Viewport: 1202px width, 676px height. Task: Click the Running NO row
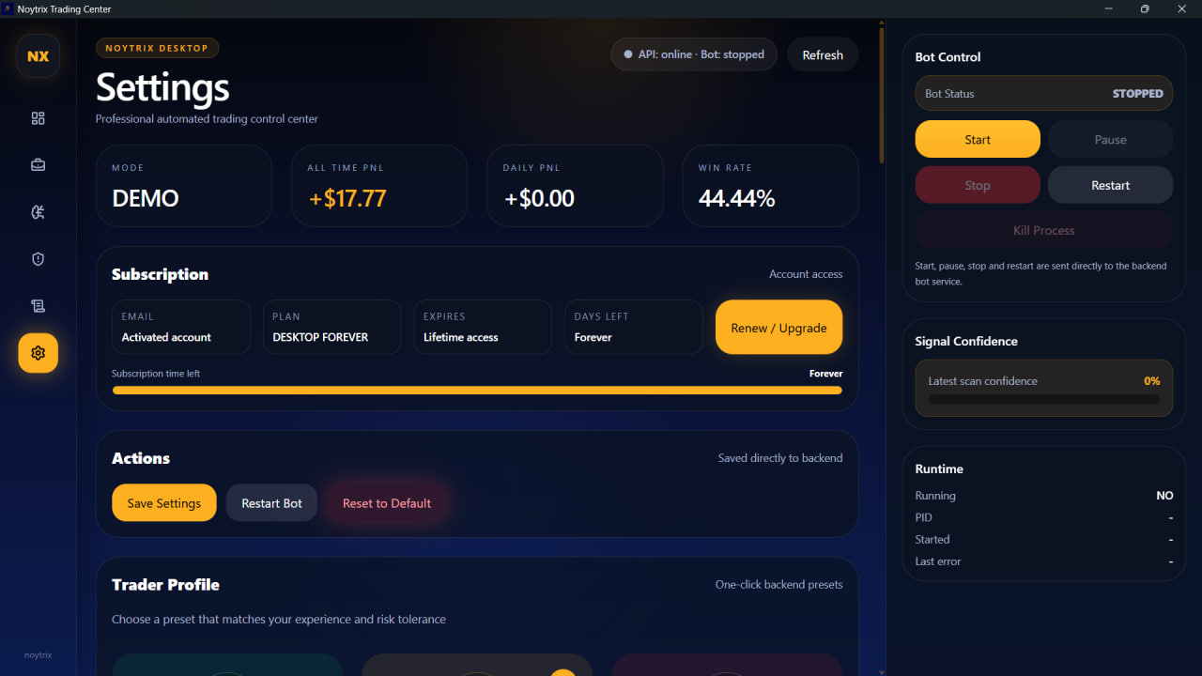coord(1044,496)
